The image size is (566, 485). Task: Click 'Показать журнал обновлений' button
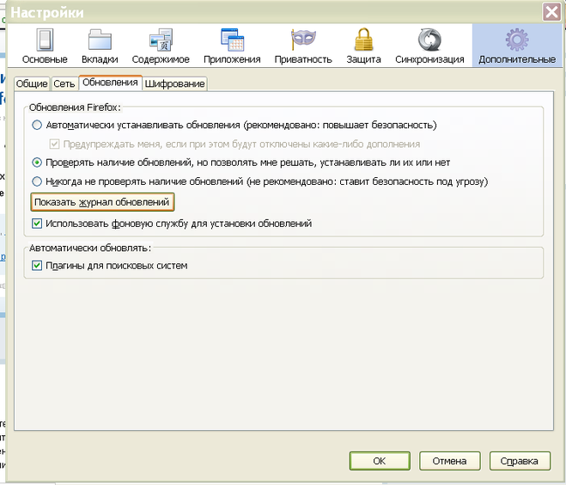pyautogui.click(x=102, y=202)
